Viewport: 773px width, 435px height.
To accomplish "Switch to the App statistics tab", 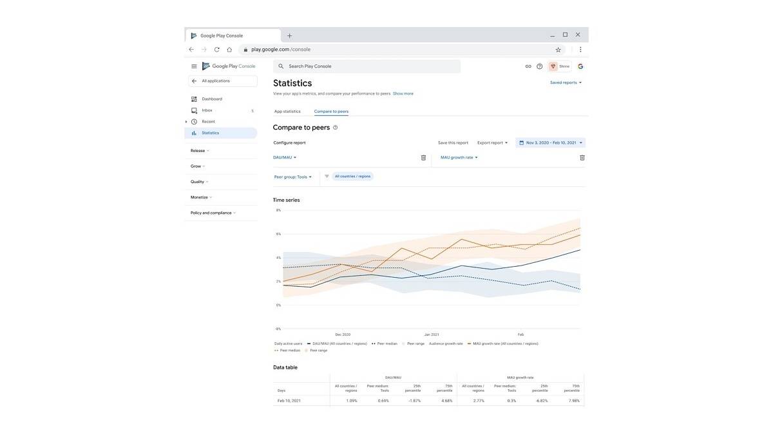I will pyautogui.click(x=287, y=111).
